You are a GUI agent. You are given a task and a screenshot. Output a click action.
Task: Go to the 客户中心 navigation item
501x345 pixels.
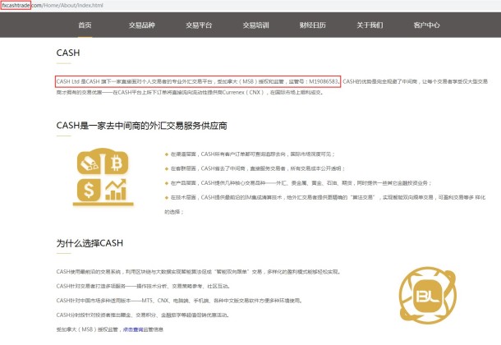(x=426, y=25)
